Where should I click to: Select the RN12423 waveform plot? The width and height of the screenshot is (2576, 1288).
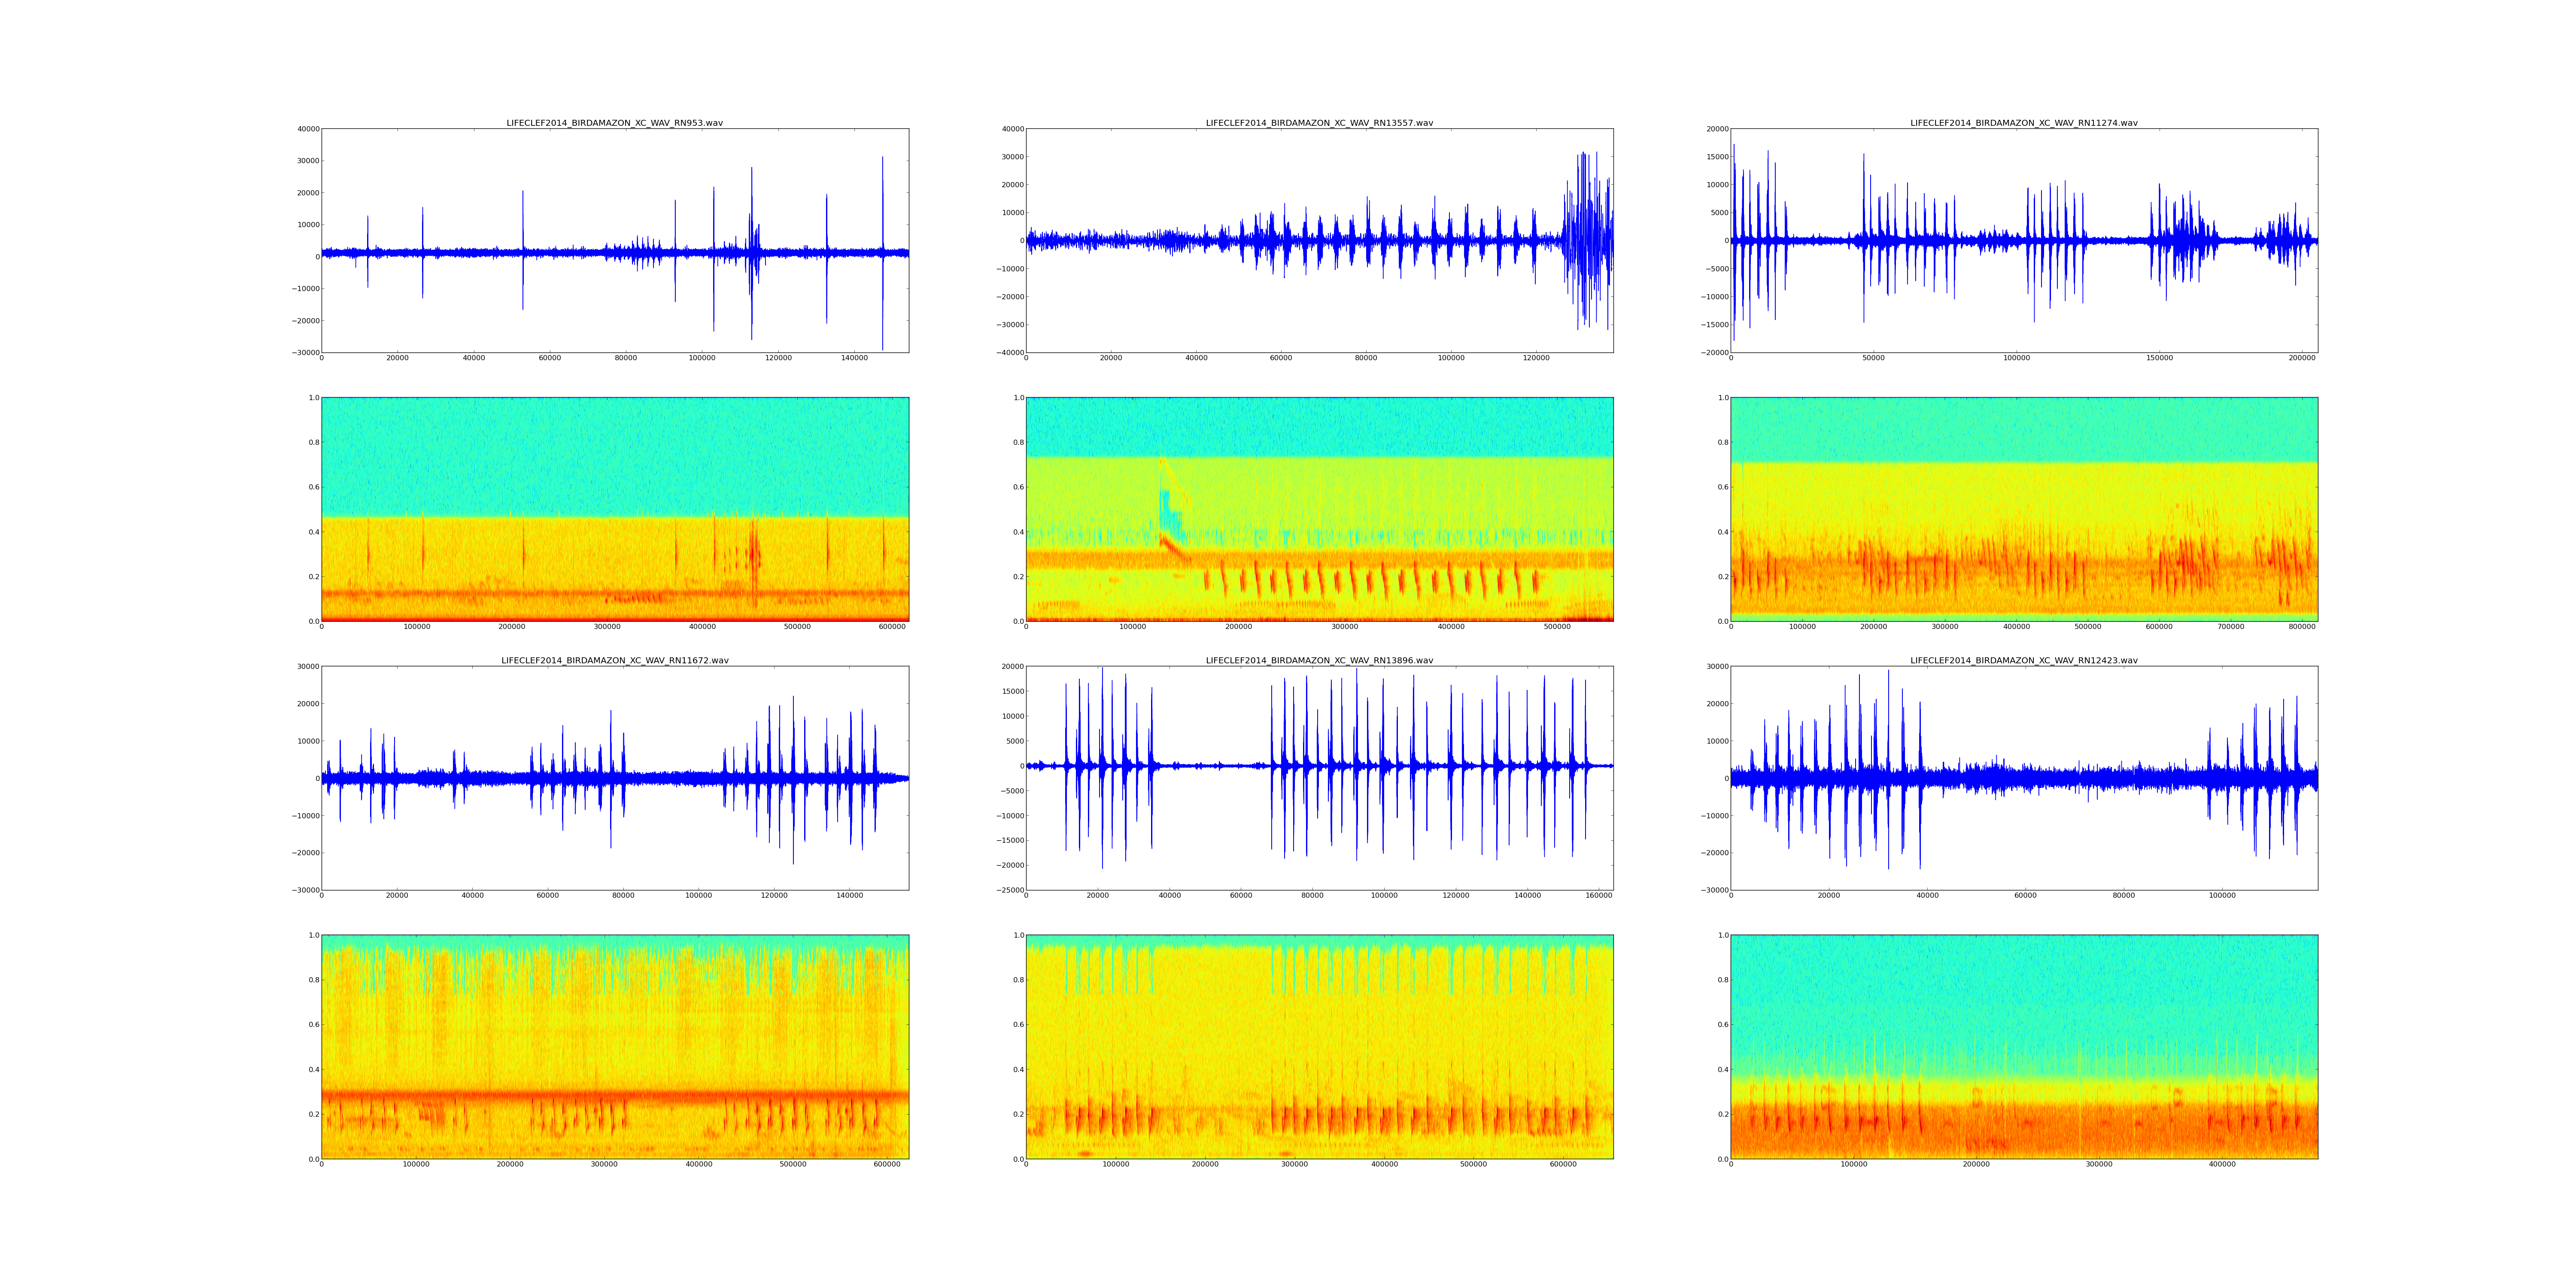pyautogui.click(x=2023, y=777)
